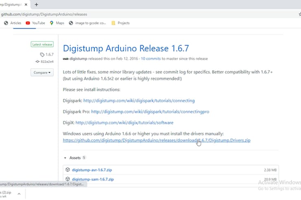301x200 pixels.
Task: Click the Latest release badge
Action: click(42, 44)
